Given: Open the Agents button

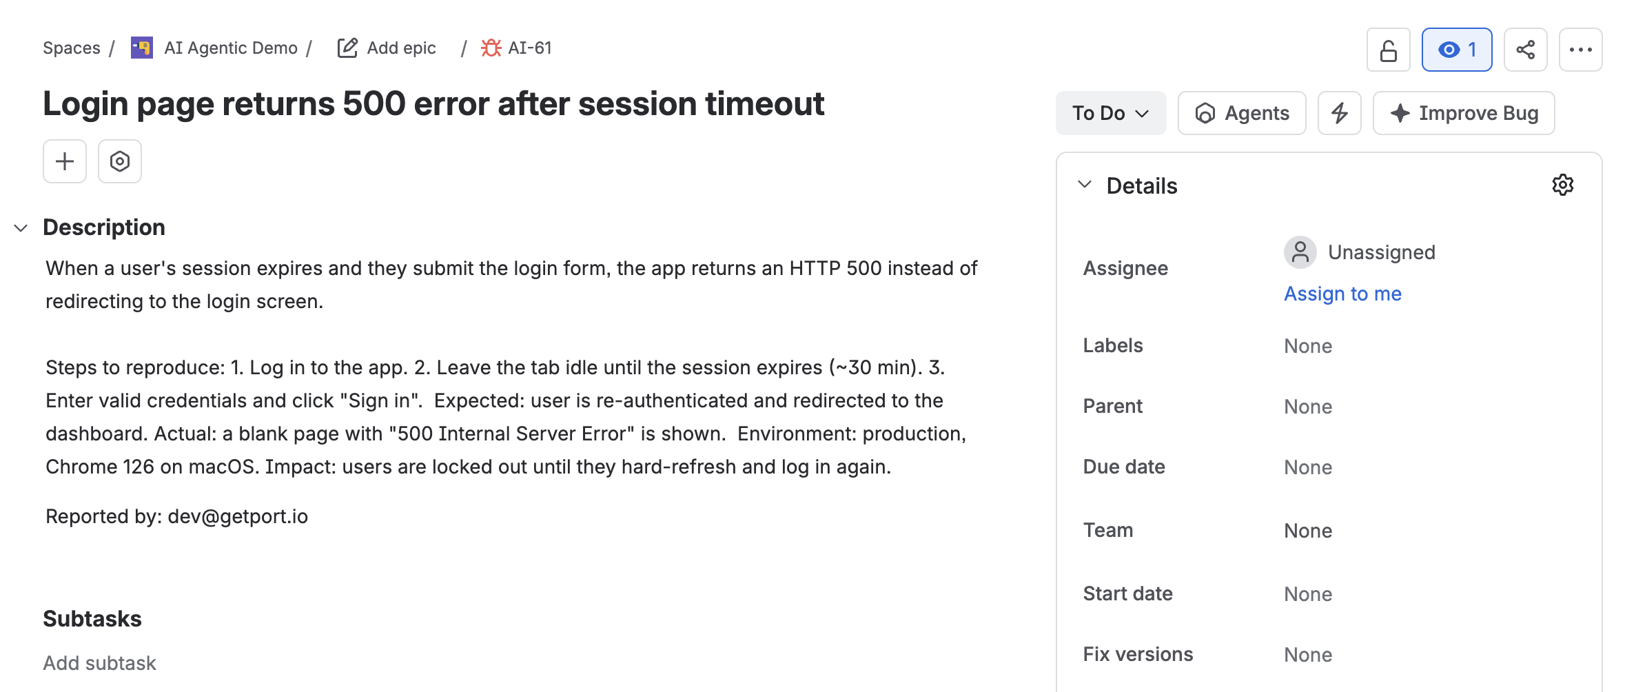Looking at the screenshot, I should click(x=1242, y=113).
